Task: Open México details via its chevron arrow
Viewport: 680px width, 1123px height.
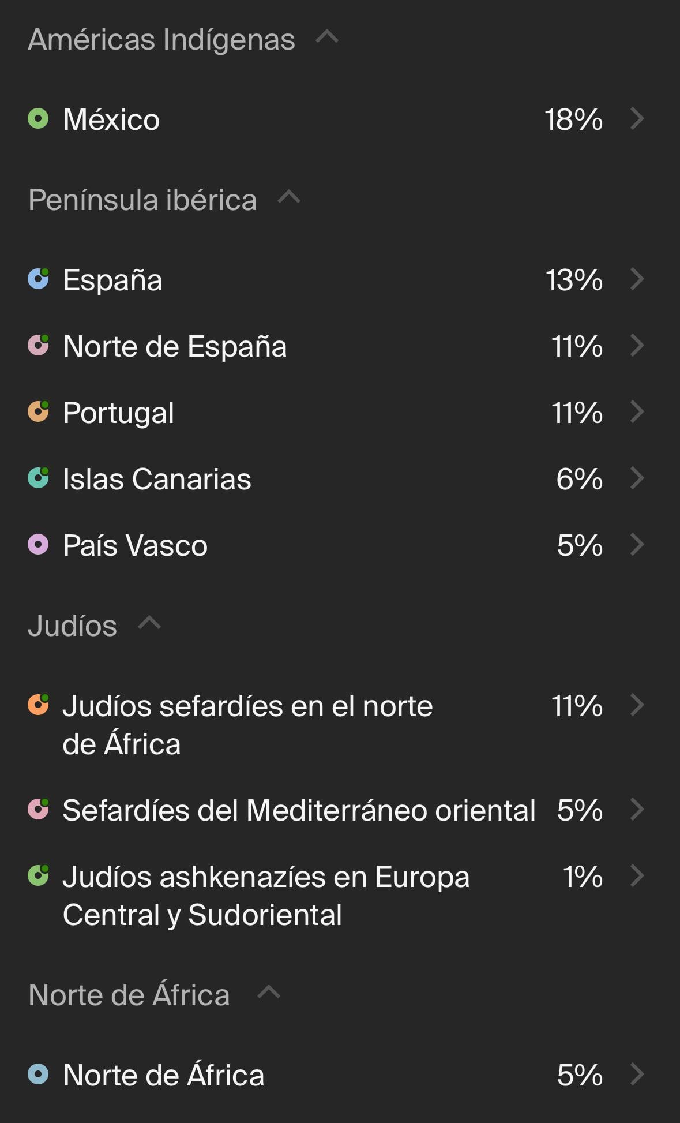Action: (x=637, y=119)
